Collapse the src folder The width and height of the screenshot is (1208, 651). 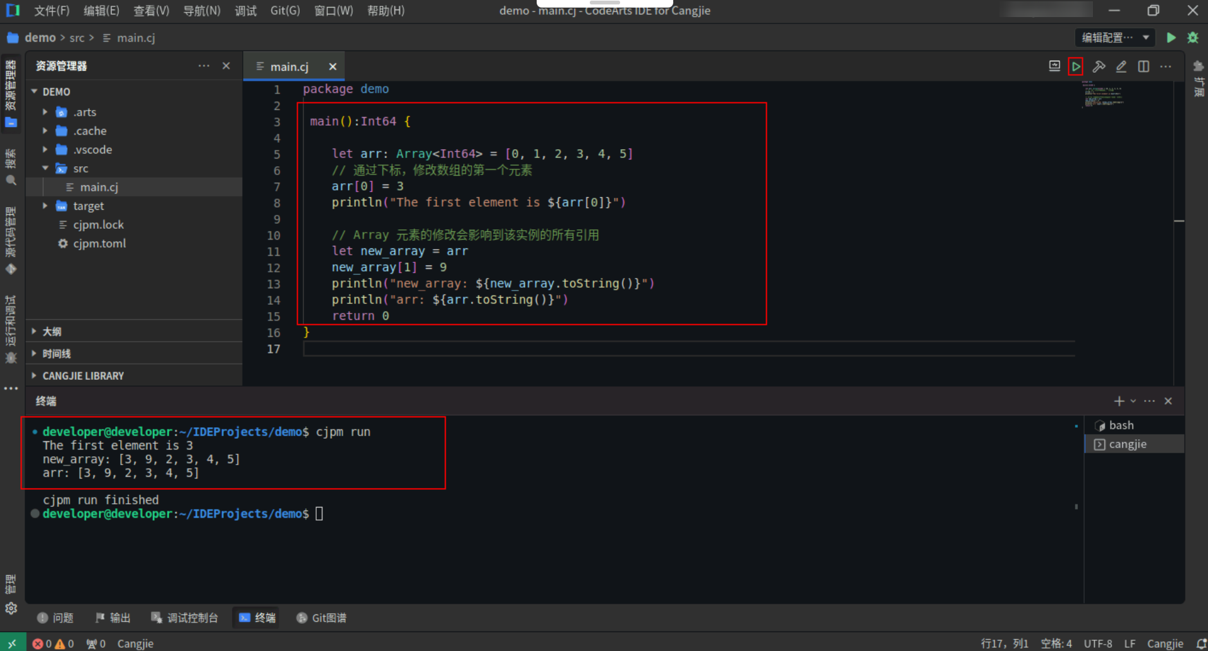[45, 168]
